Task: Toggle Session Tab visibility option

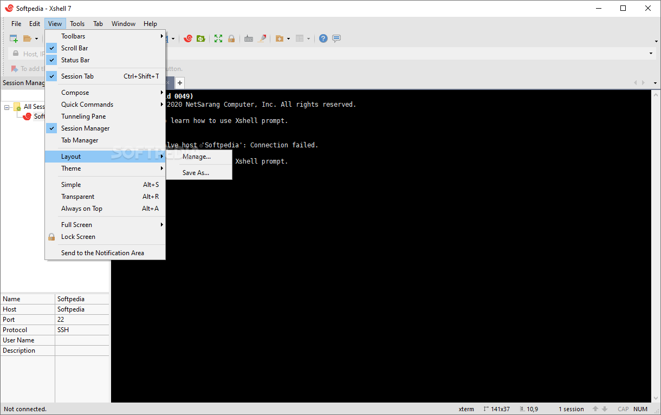Action: 105,76
